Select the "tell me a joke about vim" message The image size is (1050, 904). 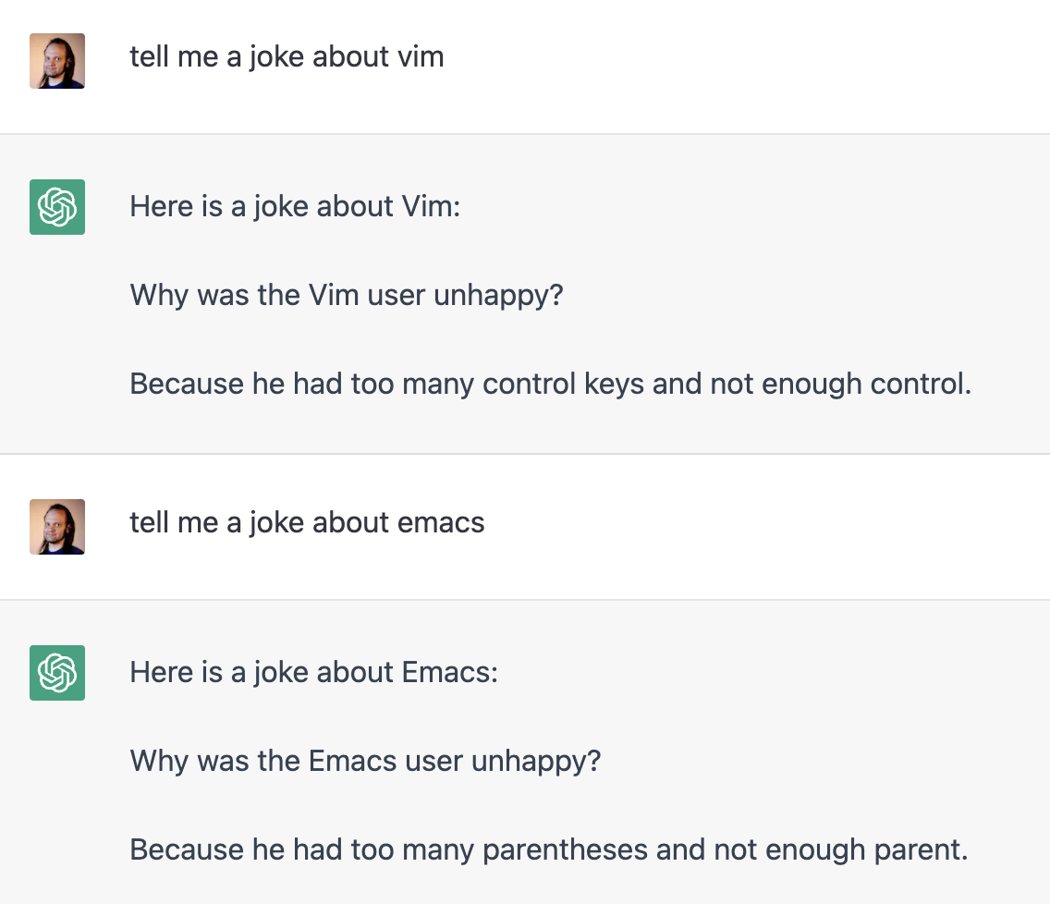tap(287, 57)
